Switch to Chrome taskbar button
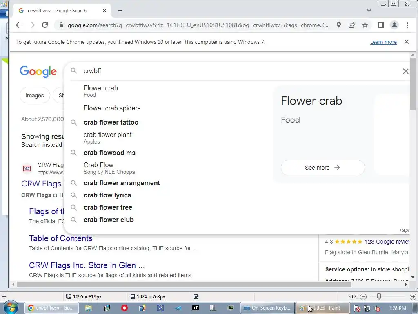This screenshot has height=314, width=418. coord(52,308)
